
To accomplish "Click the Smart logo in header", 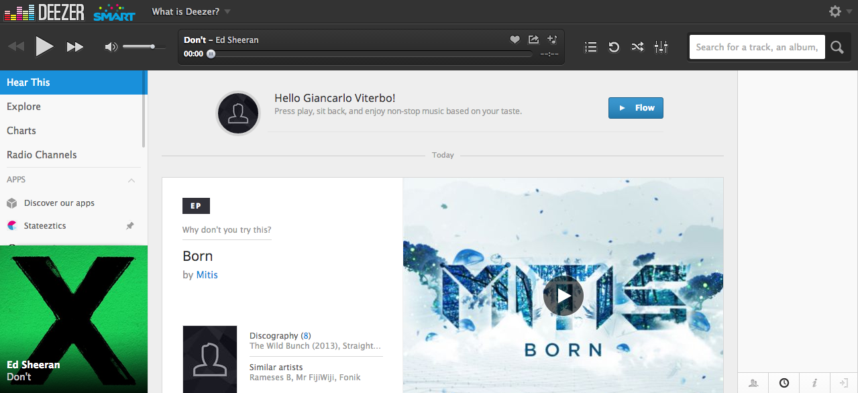I will point(114,13).
